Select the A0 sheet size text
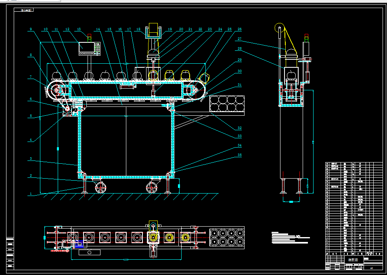Screen dimensions: 387x275 pos(372,268)
